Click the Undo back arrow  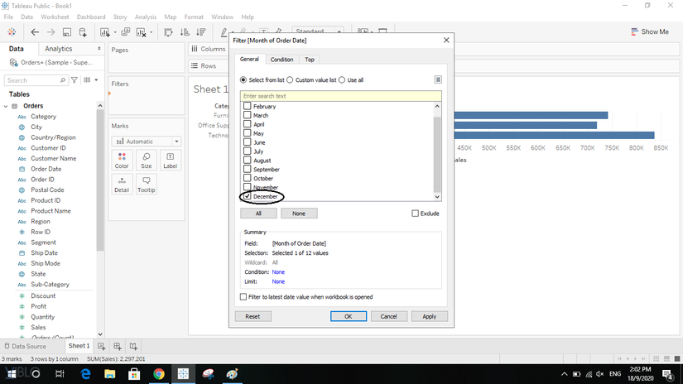pos(35,31)
